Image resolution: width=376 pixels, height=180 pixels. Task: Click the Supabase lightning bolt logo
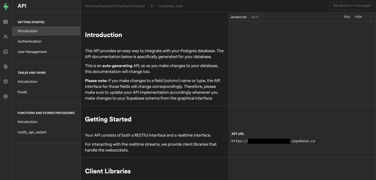point(6,7)
